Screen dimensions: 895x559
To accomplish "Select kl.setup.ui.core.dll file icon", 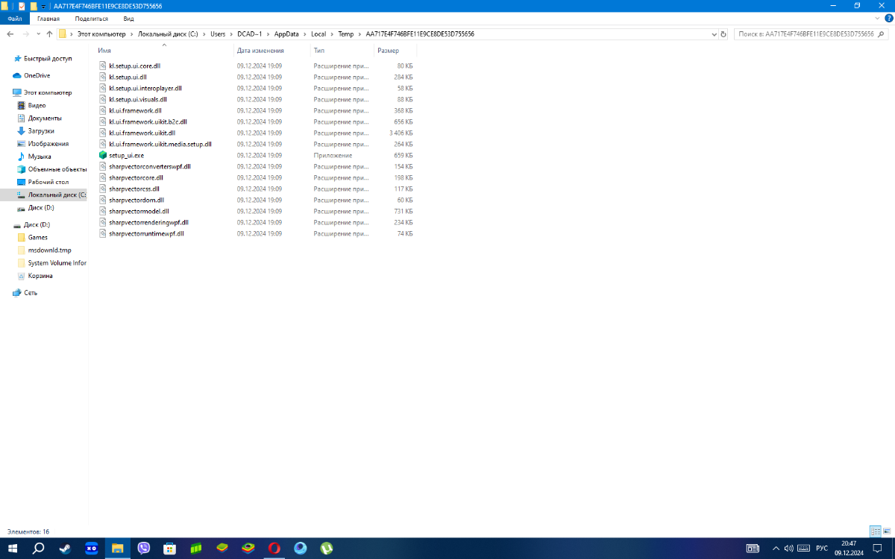I will pyautogui.click(x=103, y=66).
